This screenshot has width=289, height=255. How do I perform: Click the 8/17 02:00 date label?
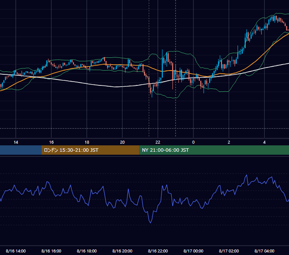(229, 251)
